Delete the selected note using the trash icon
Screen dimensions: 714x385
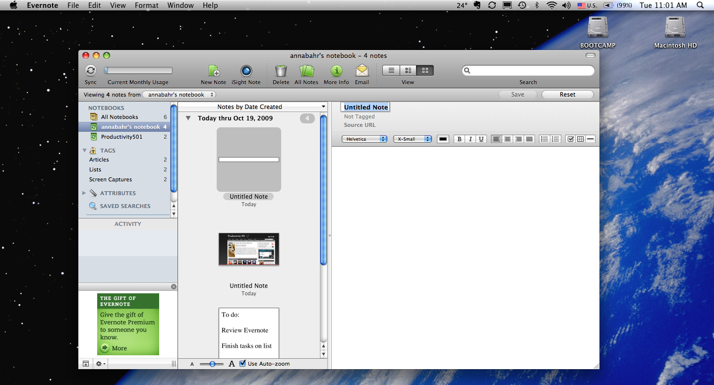(x=281, y=71)
